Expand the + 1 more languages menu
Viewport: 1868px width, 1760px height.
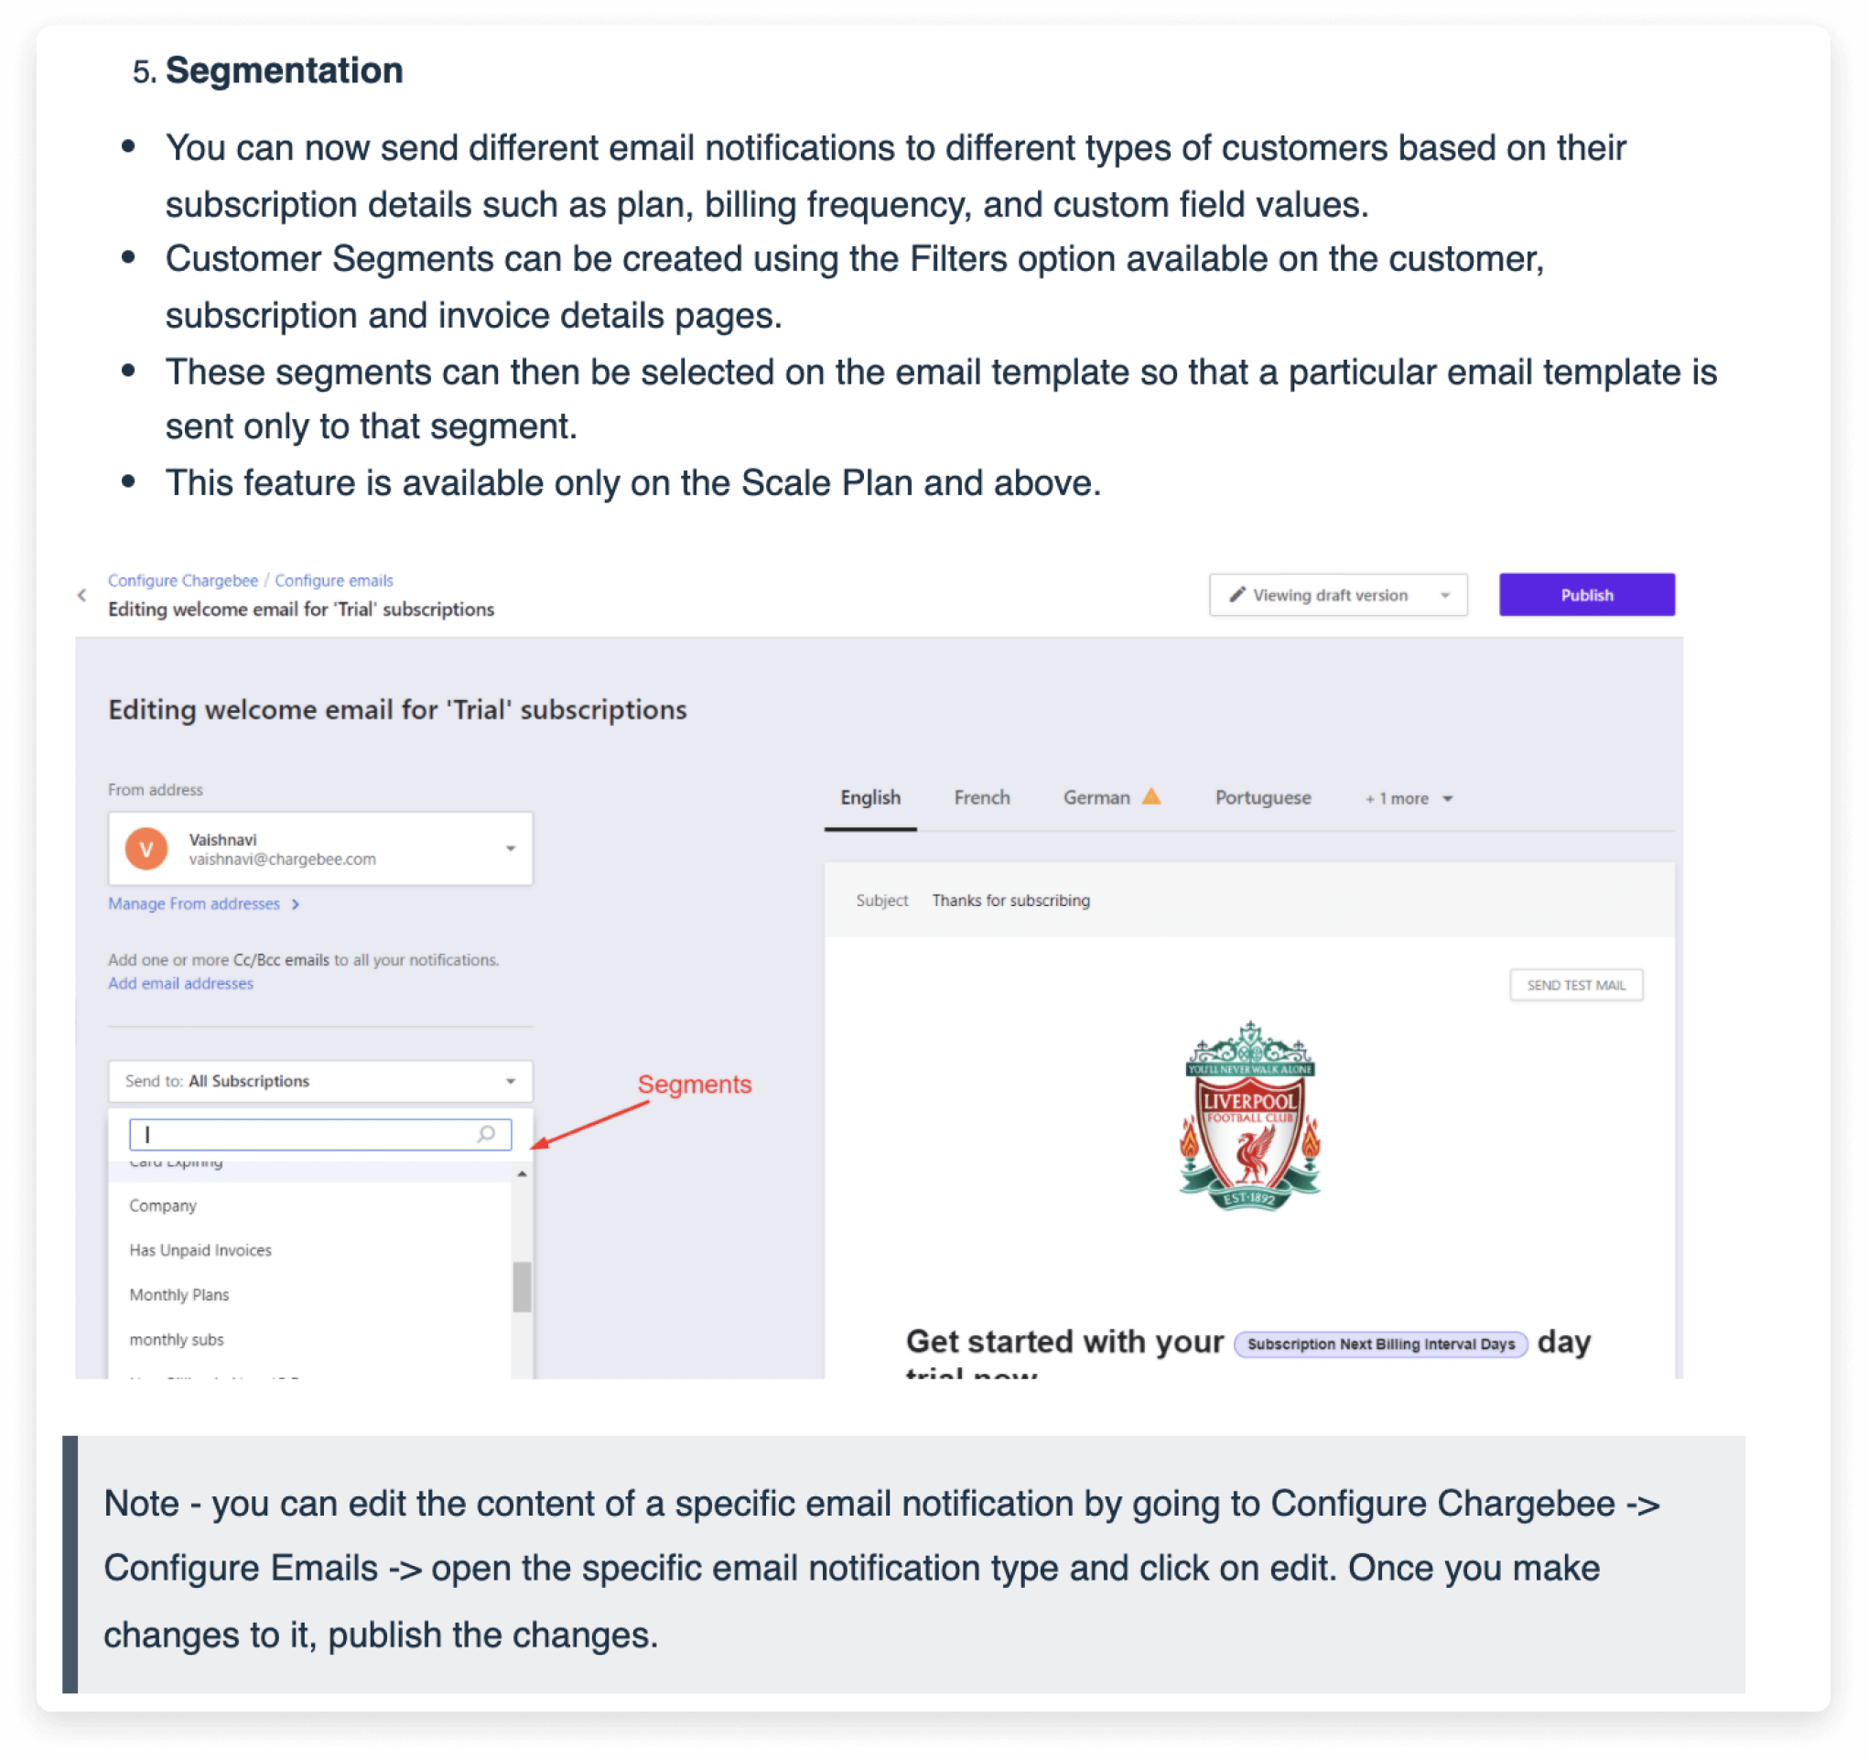click(x=1409, y=799)
